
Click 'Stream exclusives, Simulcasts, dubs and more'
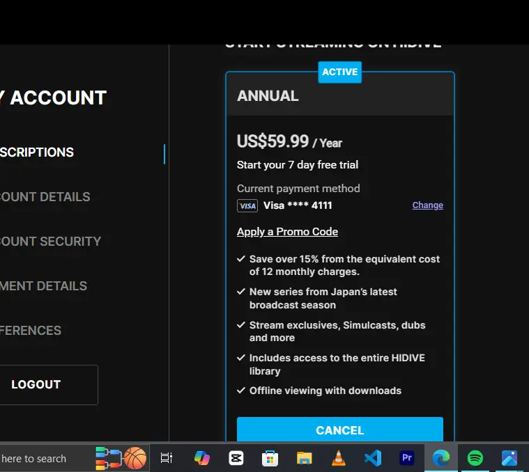[x=337, y=331]
